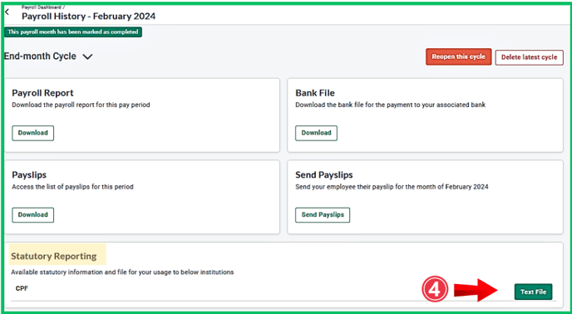
Task: Click the completed payroll month status badge
Action: point(73,32)
